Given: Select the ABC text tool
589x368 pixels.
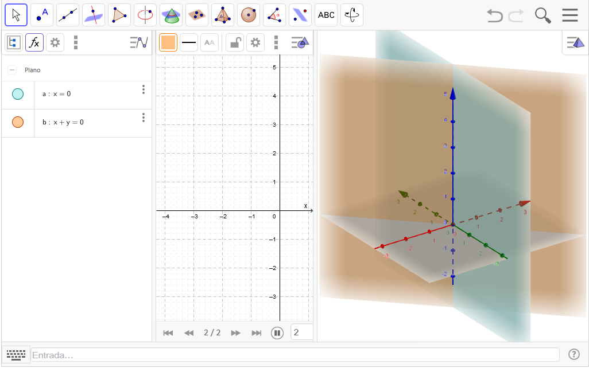Looking at the screenshot, I should click(x=326, y=15).
